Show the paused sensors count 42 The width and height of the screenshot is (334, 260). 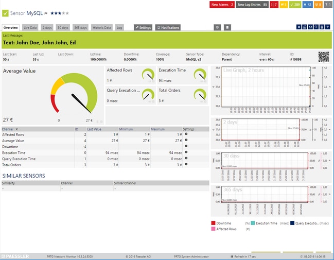[x=307, y=5]
